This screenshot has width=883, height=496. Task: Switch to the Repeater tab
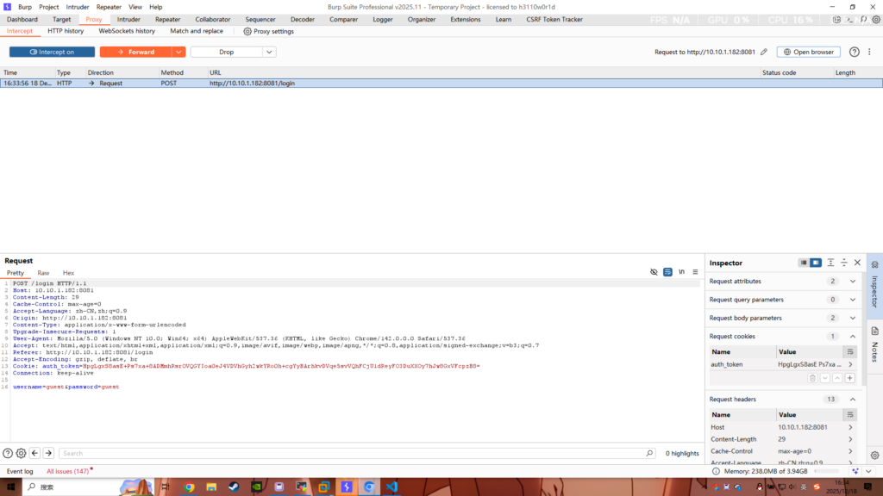(x=167, y=19)
